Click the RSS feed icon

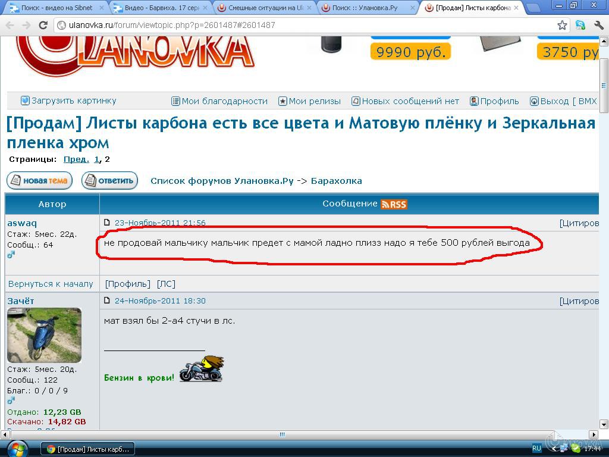[x=394, y=205]
